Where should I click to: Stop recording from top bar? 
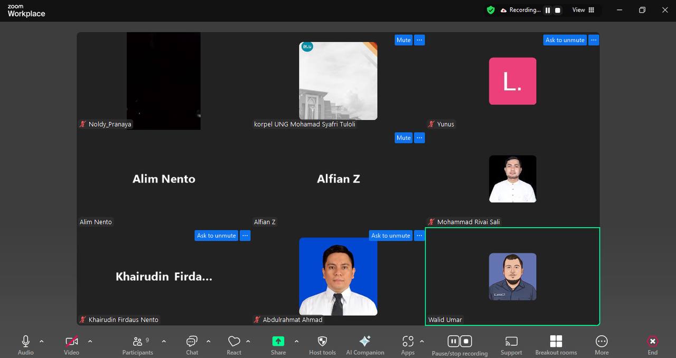click(x=558, y=10)
